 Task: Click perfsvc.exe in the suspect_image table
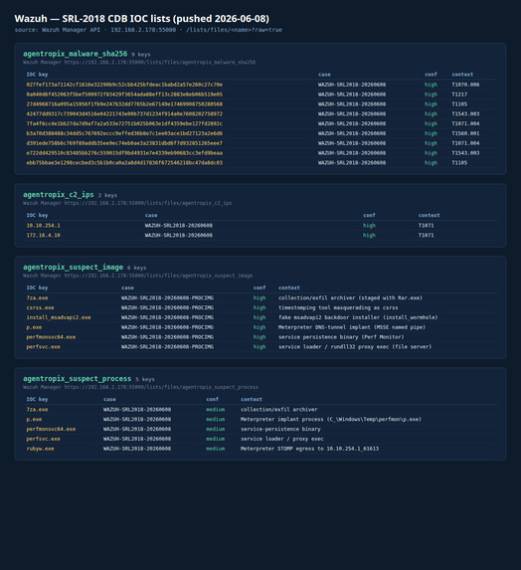43,347
